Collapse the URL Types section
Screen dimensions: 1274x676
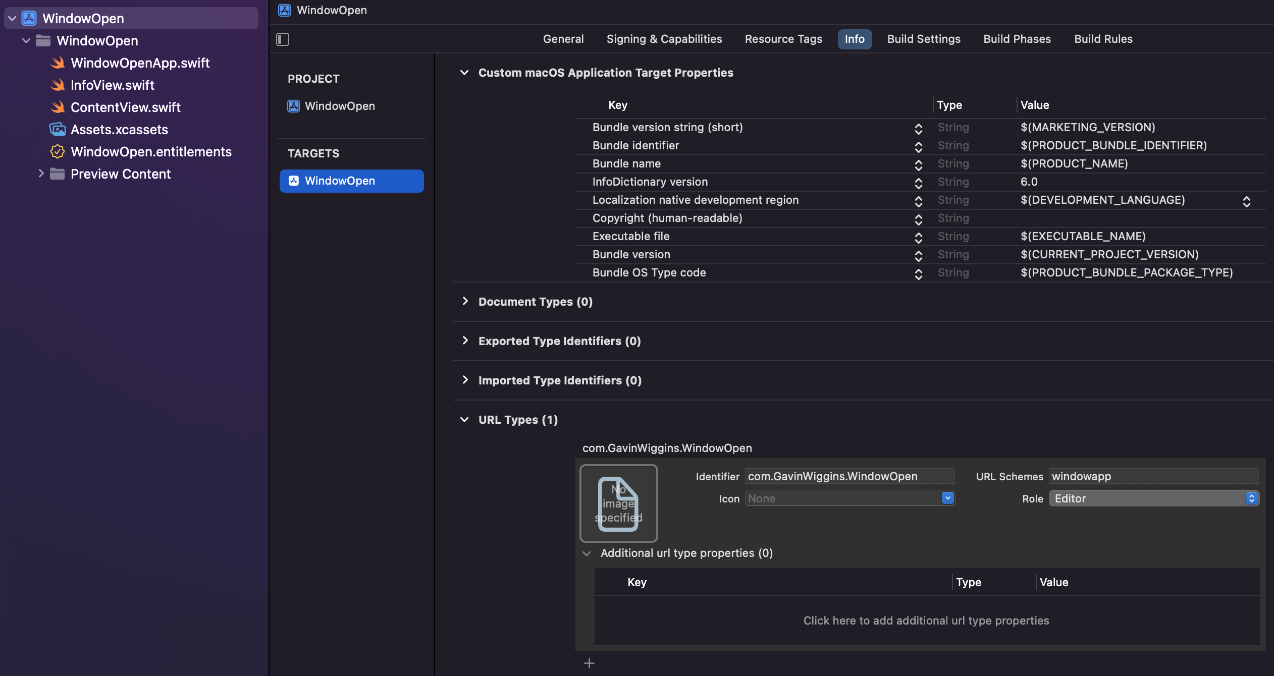464,420
